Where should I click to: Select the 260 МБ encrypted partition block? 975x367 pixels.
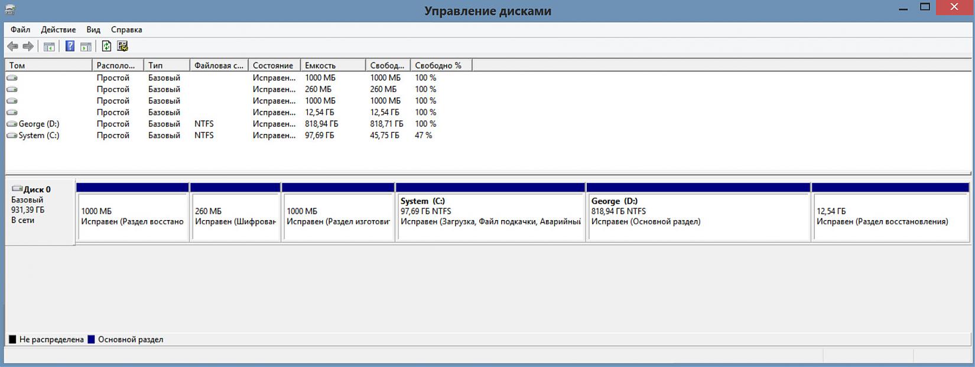(235, 212)
